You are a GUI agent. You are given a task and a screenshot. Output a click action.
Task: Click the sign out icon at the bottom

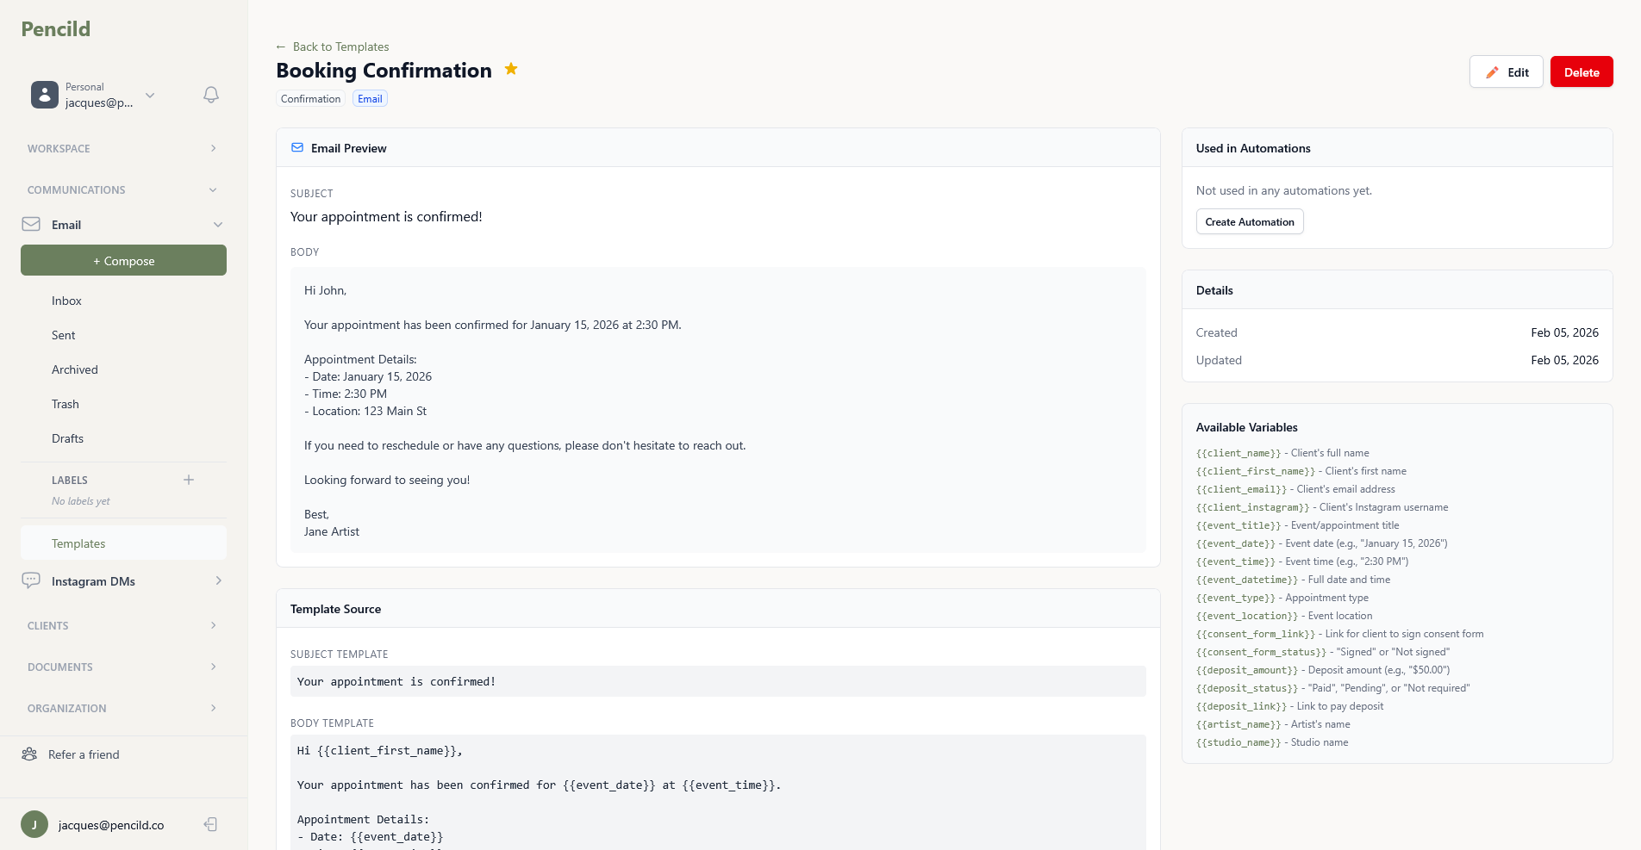coord(209,824)
